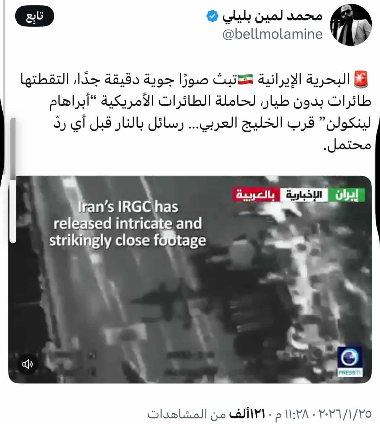Open display name محمد لمين بليلي

coord(272,16)
